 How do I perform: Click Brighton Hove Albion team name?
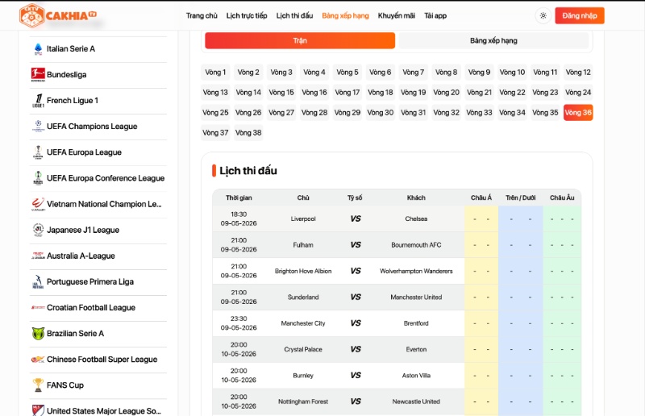click(x=303, y=271)
